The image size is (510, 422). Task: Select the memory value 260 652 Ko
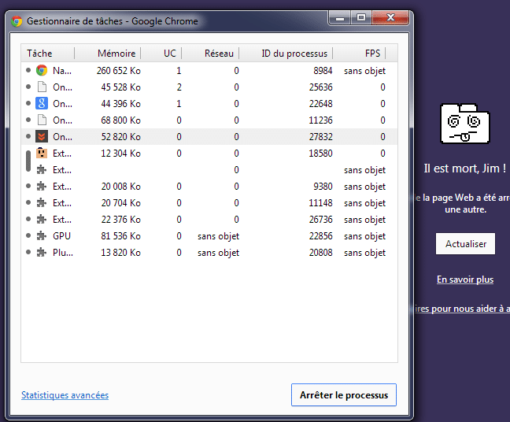(118, 71)
